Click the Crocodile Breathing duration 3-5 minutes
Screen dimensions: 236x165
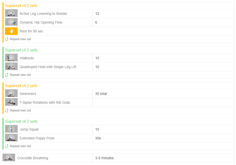pyautogui.click(x=104, y=158)
